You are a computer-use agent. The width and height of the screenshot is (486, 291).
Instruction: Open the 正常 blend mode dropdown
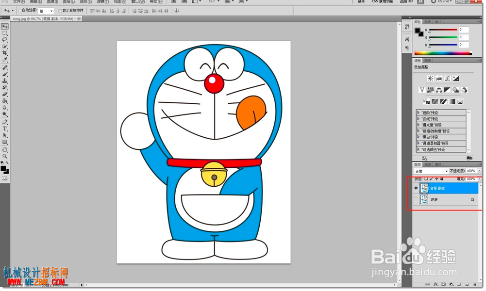431,171
